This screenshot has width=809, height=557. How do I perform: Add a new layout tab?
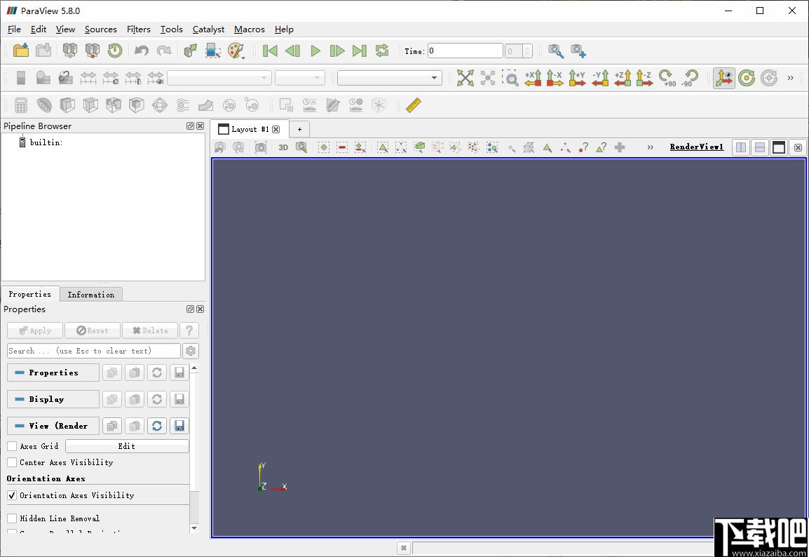click(x=299, y=129)
